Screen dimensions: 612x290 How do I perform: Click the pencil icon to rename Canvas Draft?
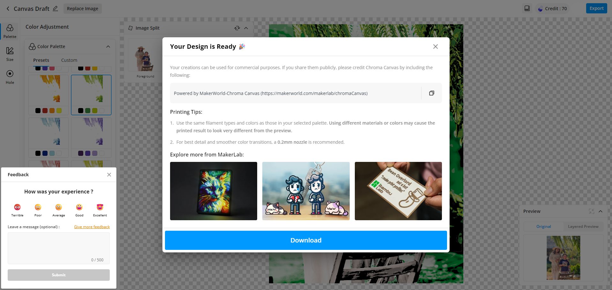pyautogui.click(x=55, y=9)
